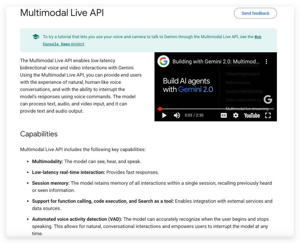Open the three-dot video options icon

pos(266,61)
